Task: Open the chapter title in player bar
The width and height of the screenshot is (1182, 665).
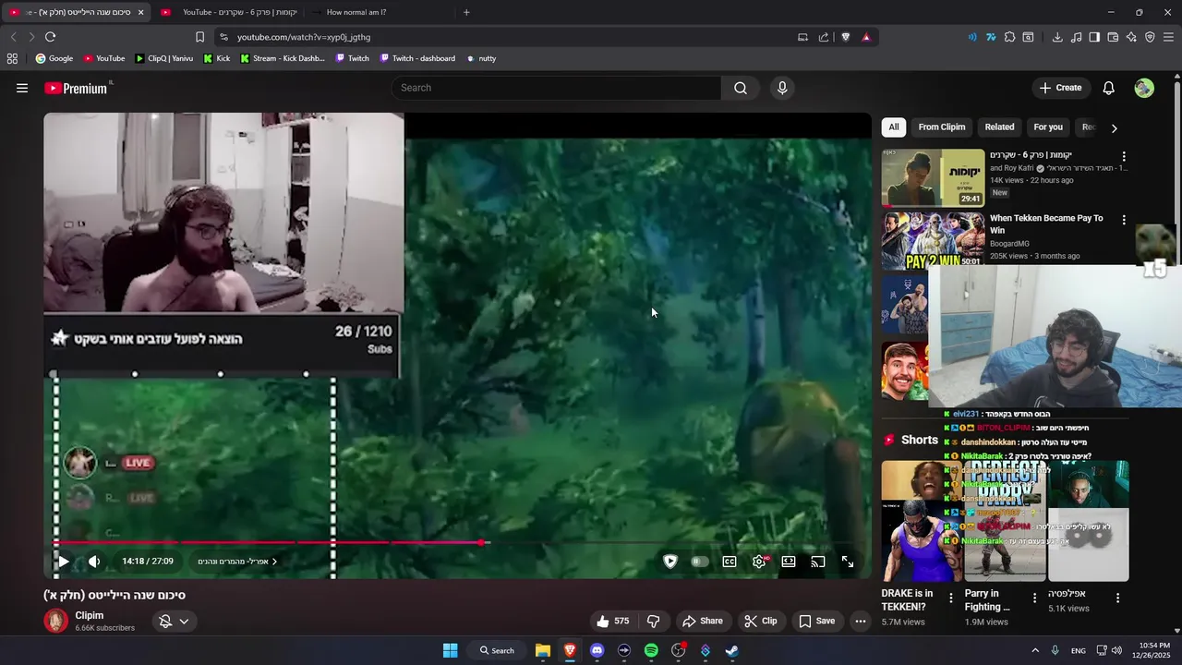Action: click(x=238, y=561)
